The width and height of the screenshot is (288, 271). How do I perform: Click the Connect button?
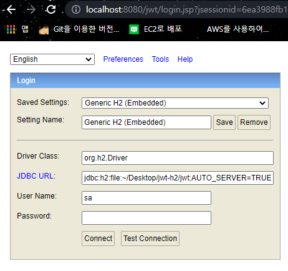pyautogui.click(x=98, y=239)
